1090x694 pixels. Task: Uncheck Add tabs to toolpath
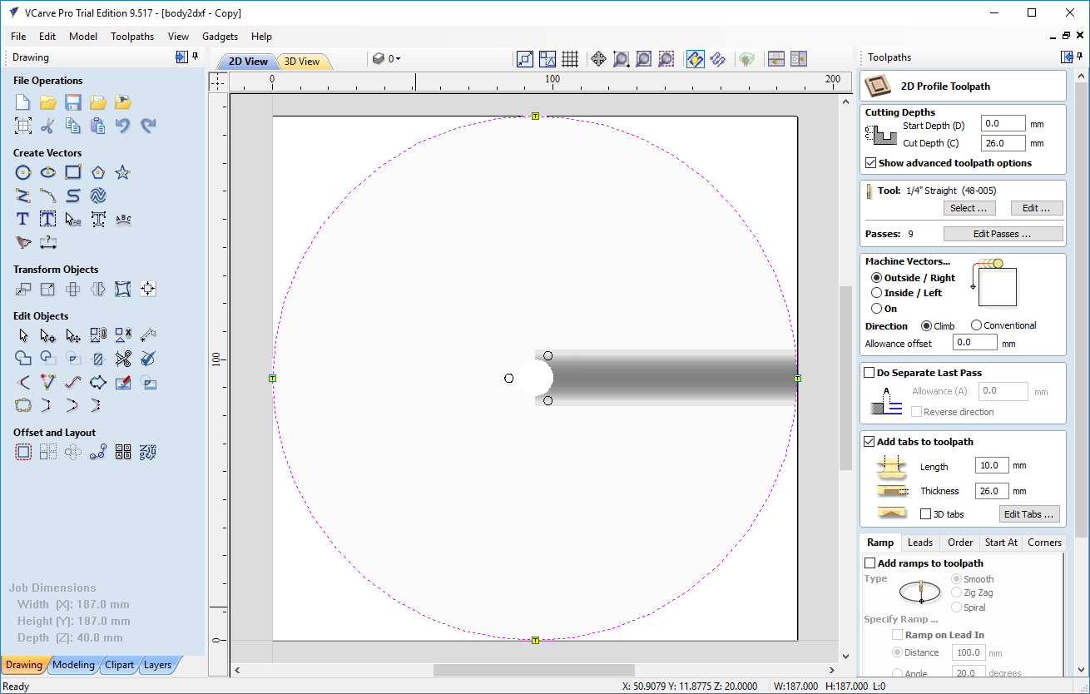click(x=870, y=442)
